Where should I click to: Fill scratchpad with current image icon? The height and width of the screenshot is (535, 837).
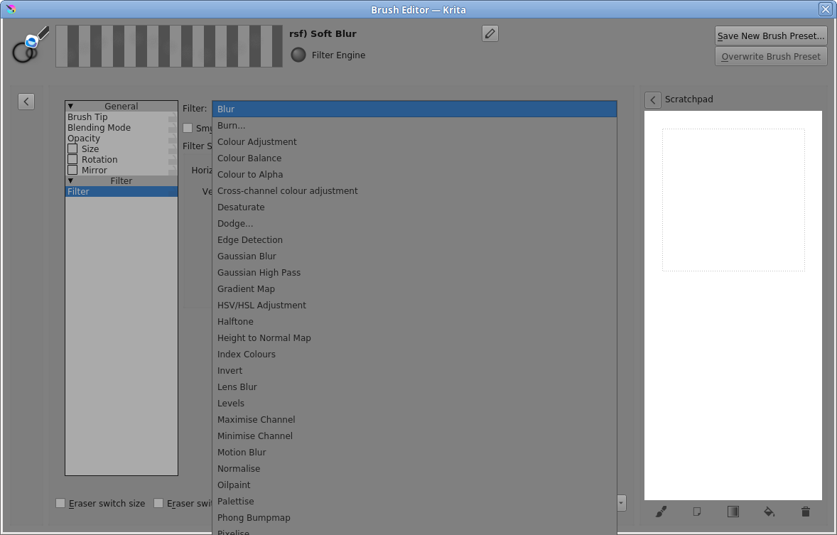pyautogui.click(x=696, y=512)
